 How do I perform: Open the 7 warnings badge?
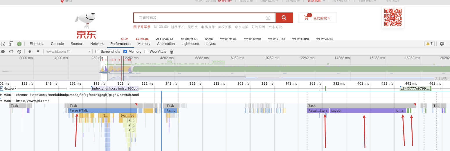429,44
